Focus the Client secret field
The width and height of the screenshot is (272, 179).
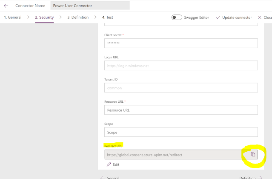click(181, 43)
